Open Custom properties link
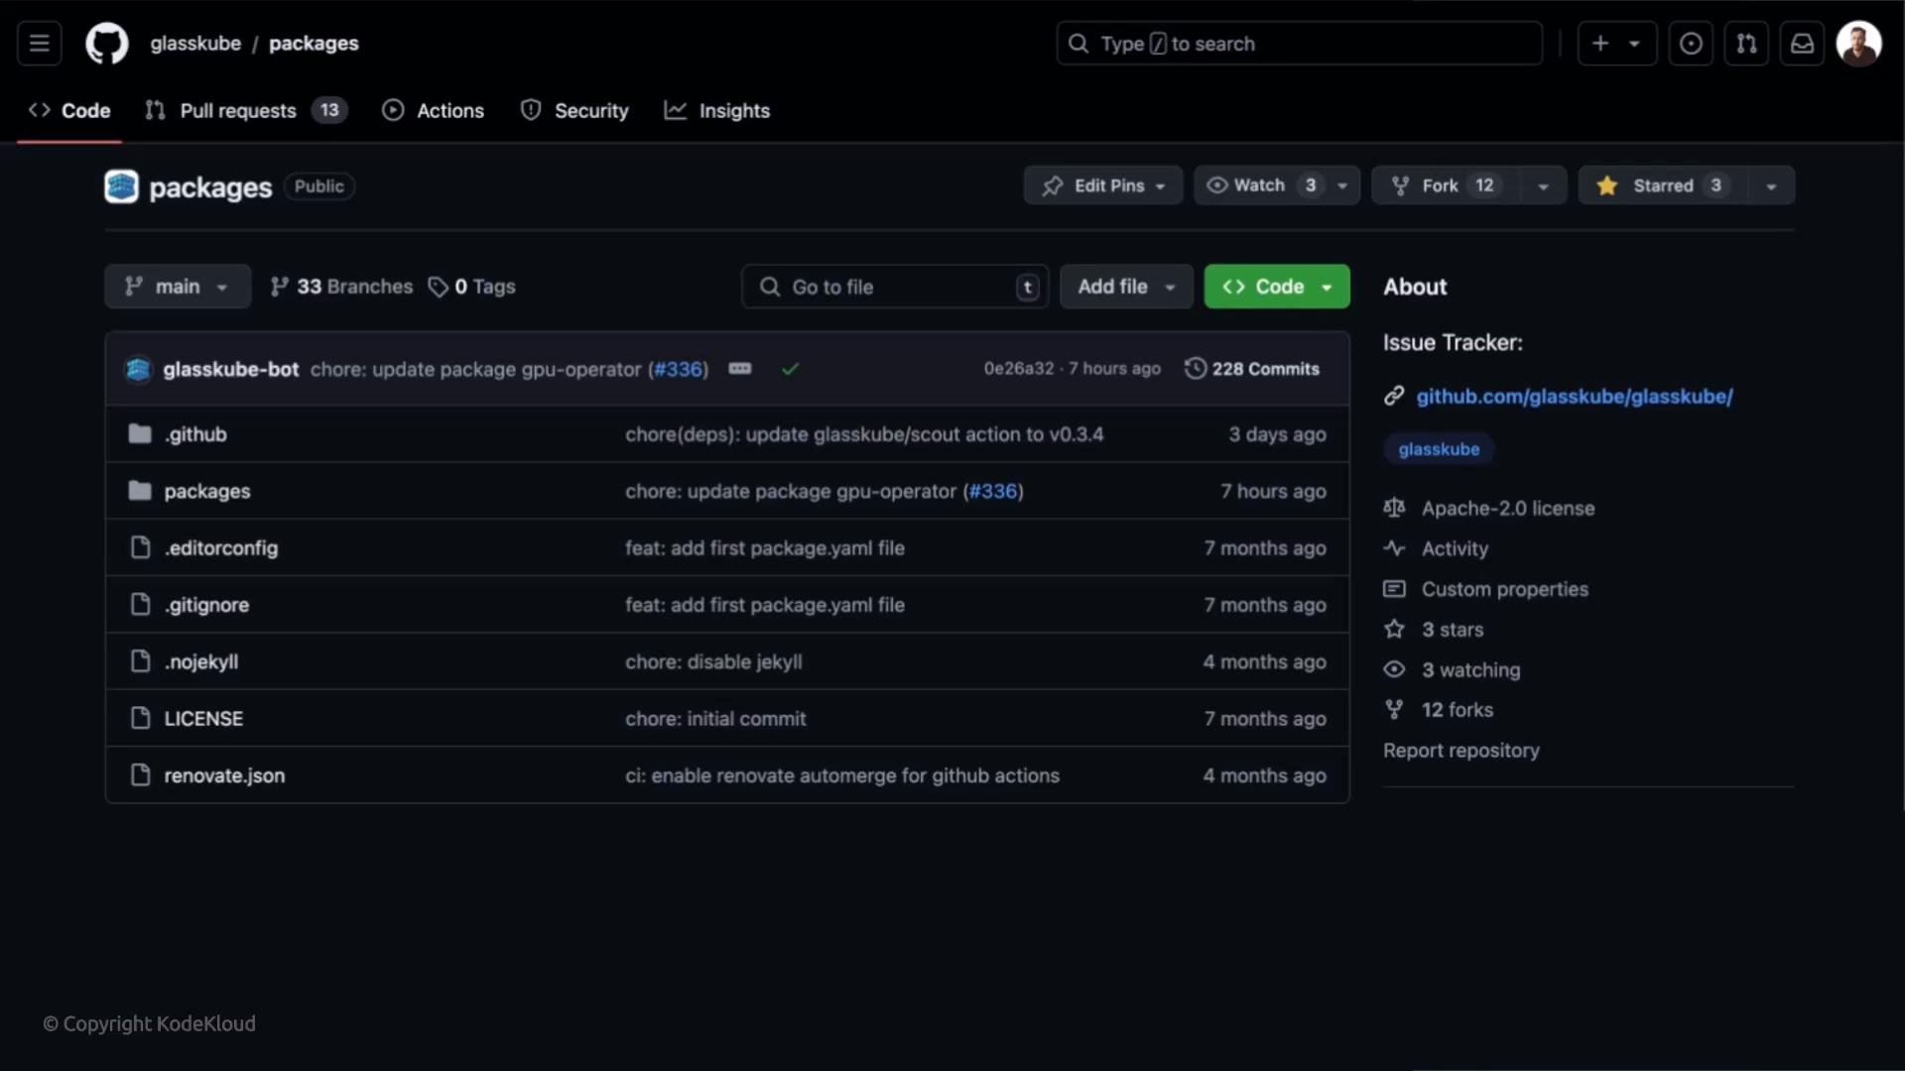This screenshot has height=1071, width=1905. coord(1504,589)
